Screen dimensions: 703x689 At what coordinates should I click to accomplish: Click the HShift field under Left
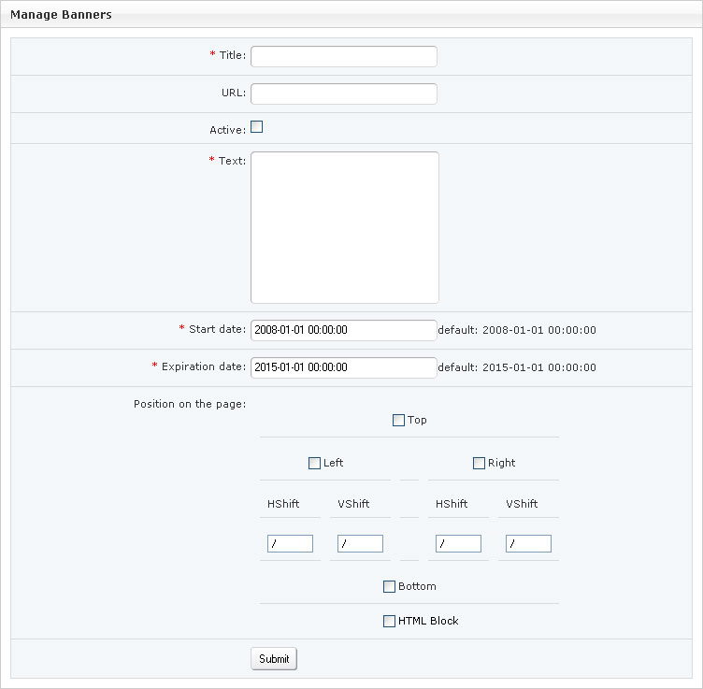[290, 543]
